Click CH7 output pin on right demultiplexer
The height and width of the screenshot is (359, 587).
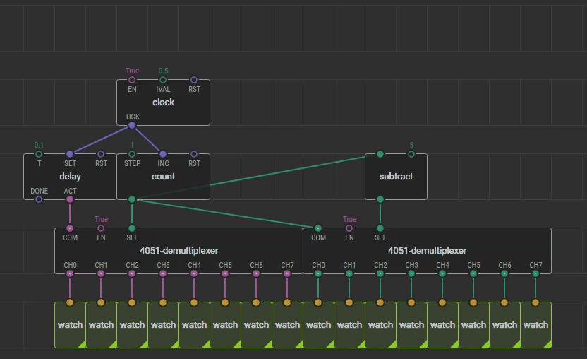[535, 274]
